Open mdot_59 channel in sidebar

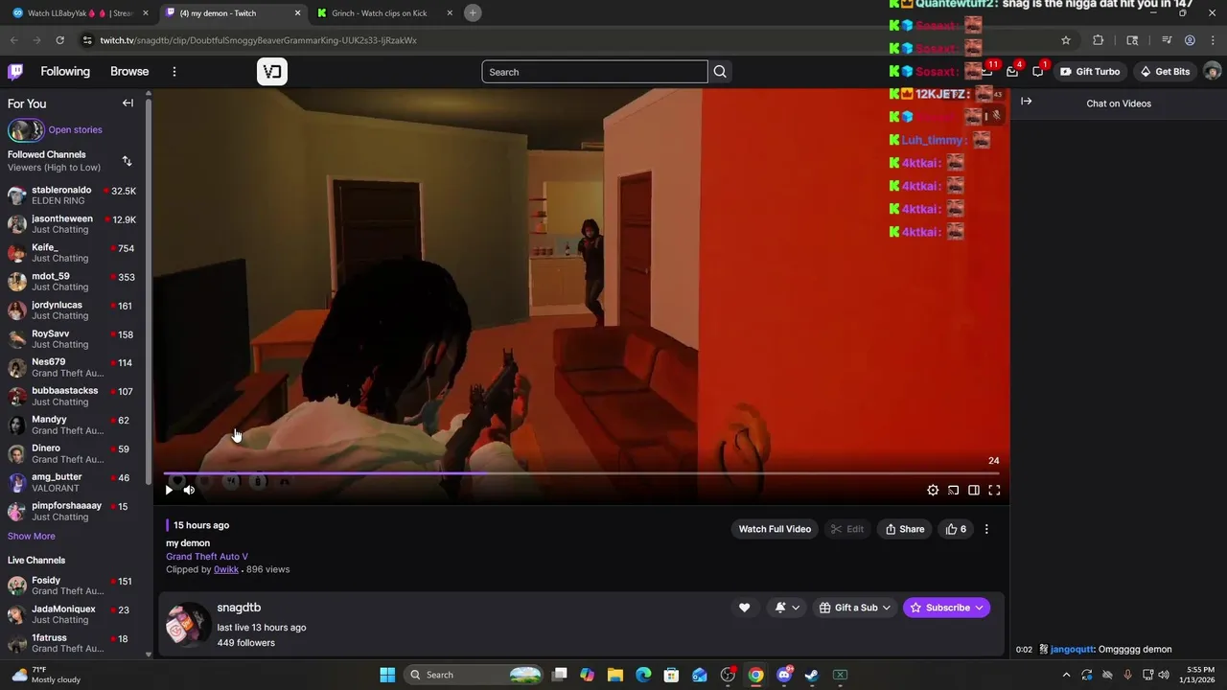(73, 282)
